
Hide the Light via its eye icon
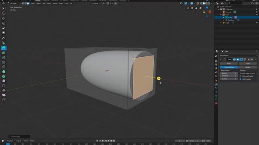coord(257,23)
